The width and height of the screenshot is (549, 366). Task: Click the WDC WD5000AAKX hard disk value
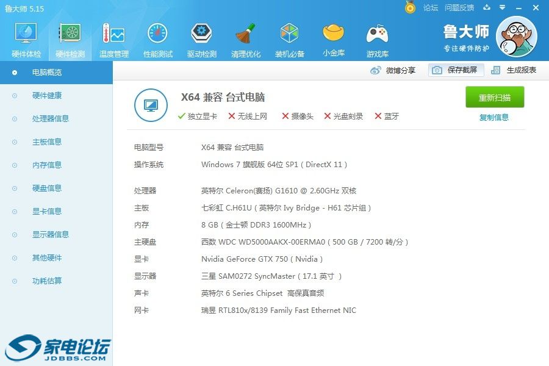(x=304, y=242)
